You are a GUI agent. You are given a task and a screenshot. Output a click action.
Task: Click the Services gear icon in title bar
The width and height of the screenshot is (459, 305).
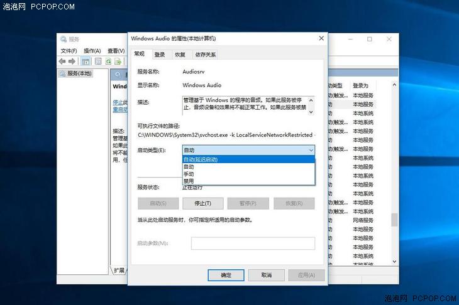pos(64,39)
